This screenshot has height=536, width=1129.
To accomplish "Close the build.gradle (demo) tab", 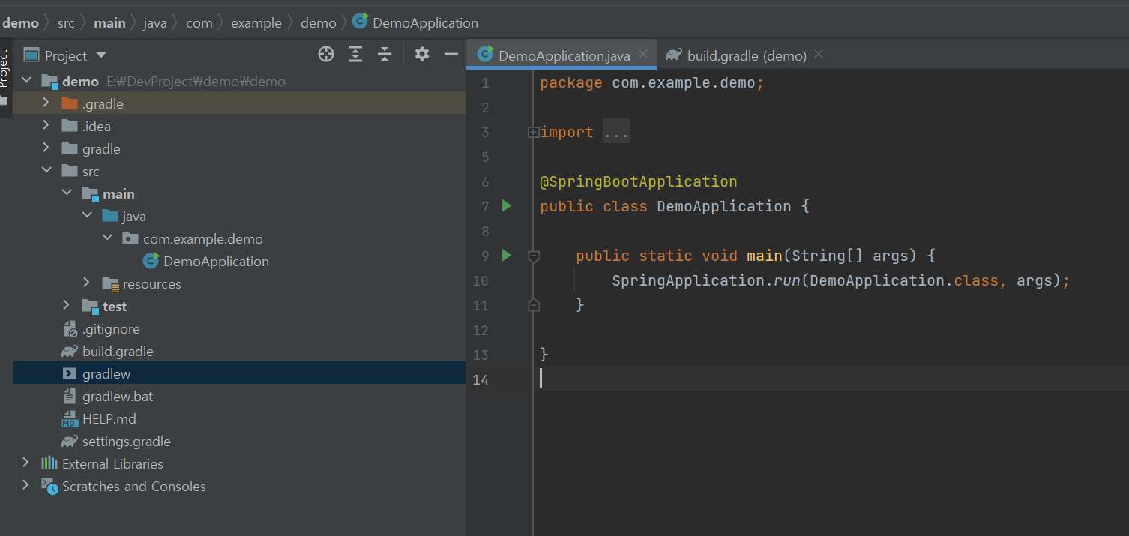I will (x=819, y=55).
